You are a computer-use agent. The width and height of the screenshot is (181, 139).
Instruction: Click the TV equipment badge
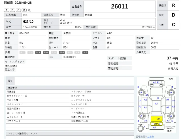click(x=30, y=52)
